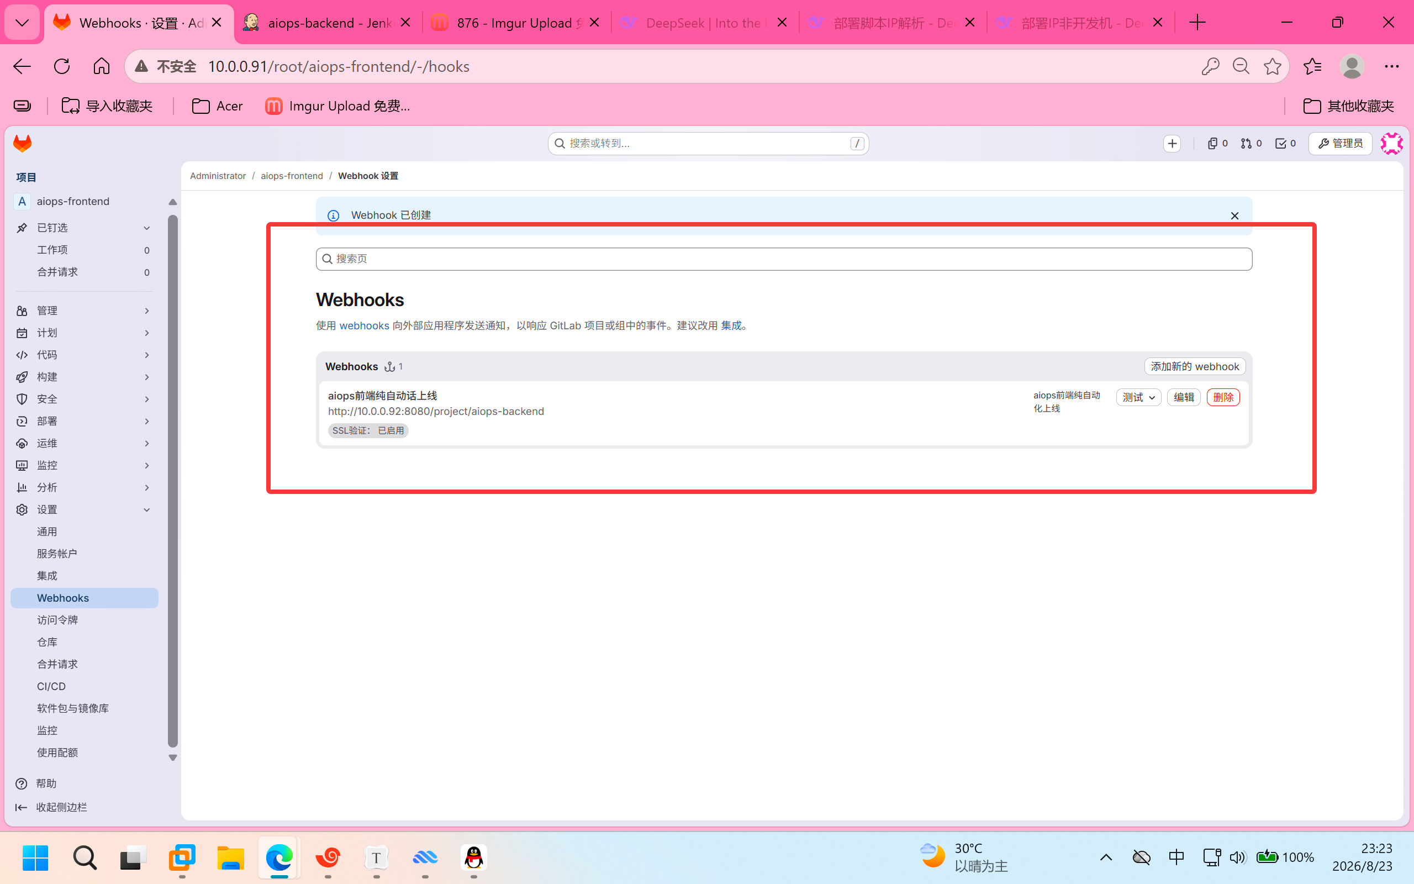
Task: Click the 搜索页 search field
Action: (x=784, y=259)
